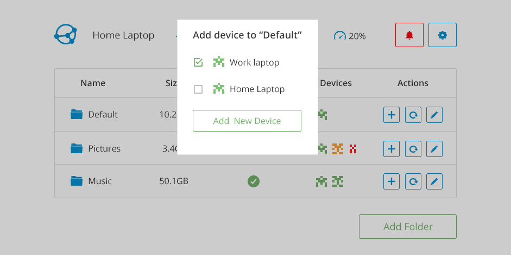Image resolution: width=511 pixels, height=255 pixels.
Task: Click the plus icon for Pictures folder
Action: [392, 149]
